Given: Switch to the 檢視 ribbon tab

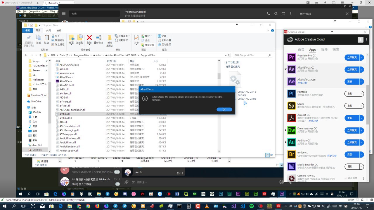Looking at the screenshot, I should 59,30.
